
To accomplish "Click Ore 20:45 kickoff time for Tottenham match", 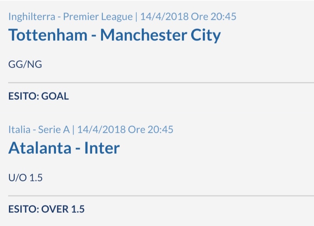I will 214,16.
